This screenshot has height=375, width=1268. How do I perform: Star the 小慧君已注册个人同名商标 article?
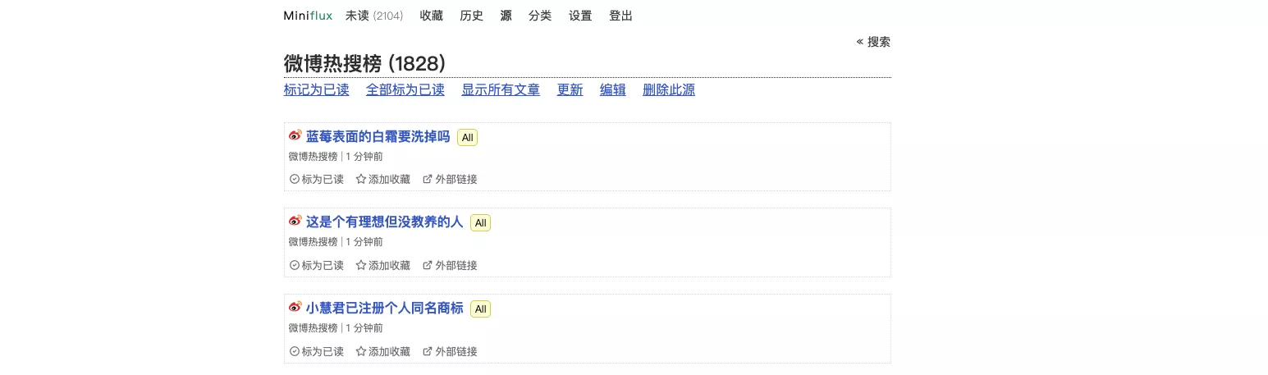tap(382, 351)
